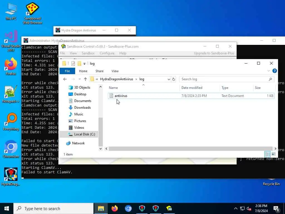This screenshot has width=285, height=214.
Task: Open Windows Start menu
Action: click(x=7, y=208)
